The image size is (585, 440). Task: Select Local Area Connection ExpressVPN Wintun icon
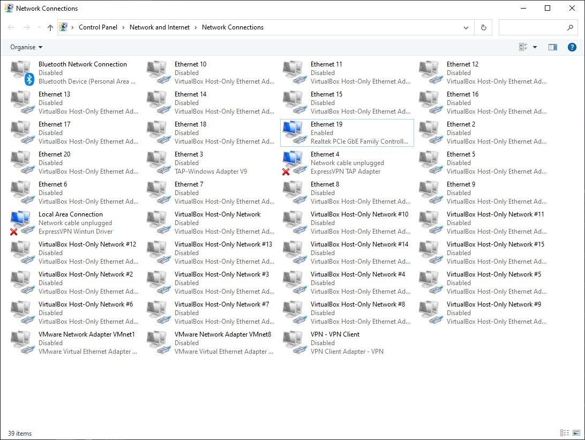pyautogui.click(x=21, y=222)
